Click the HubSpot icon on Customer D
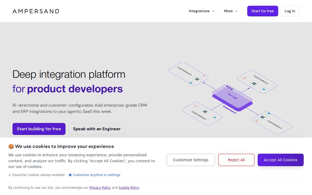 tap(195, 106)
